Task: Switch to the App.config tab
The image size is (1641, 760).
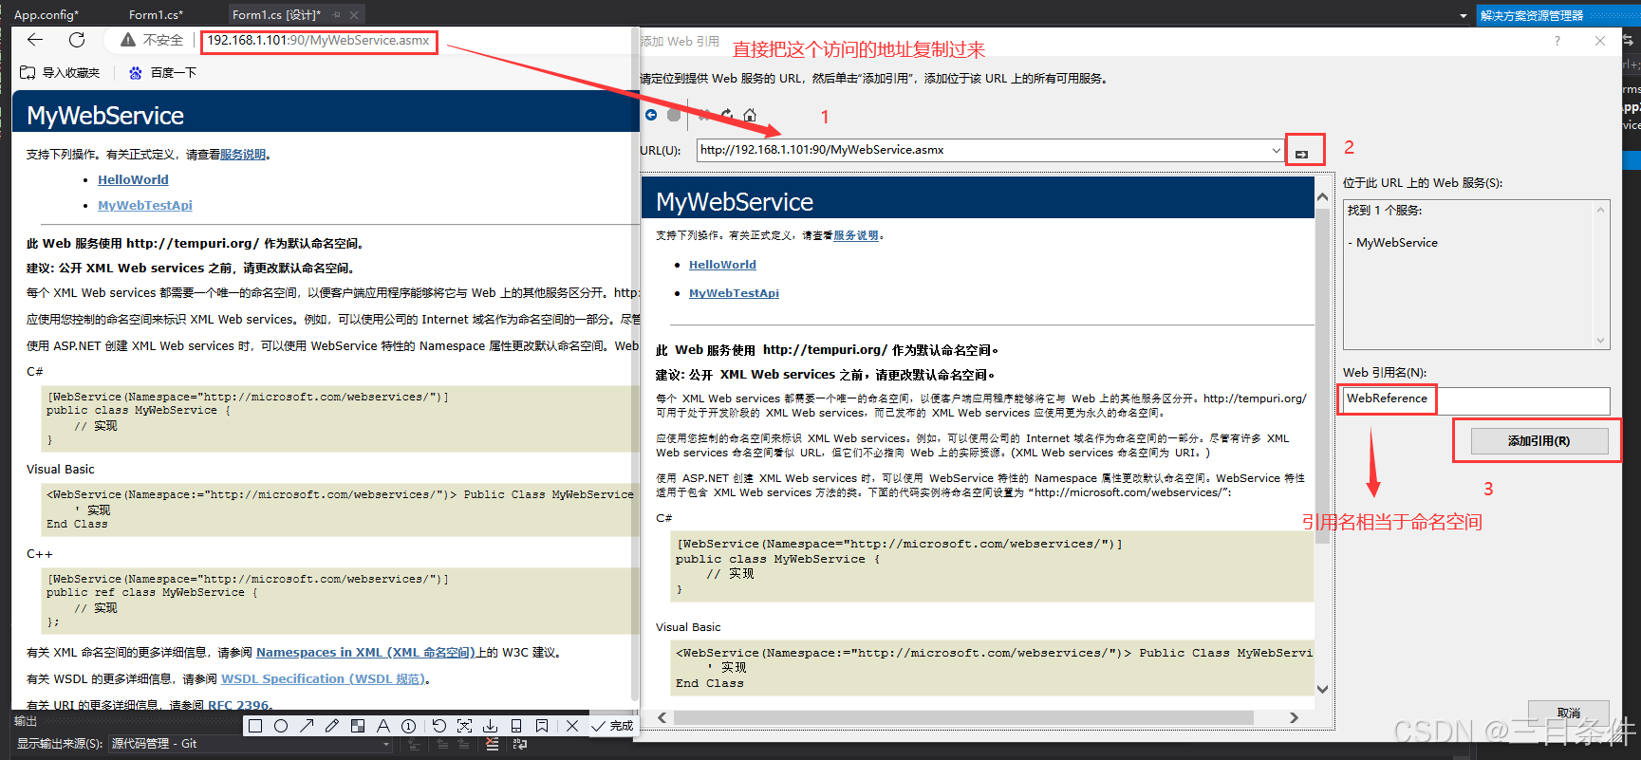Action: point(47,15)
